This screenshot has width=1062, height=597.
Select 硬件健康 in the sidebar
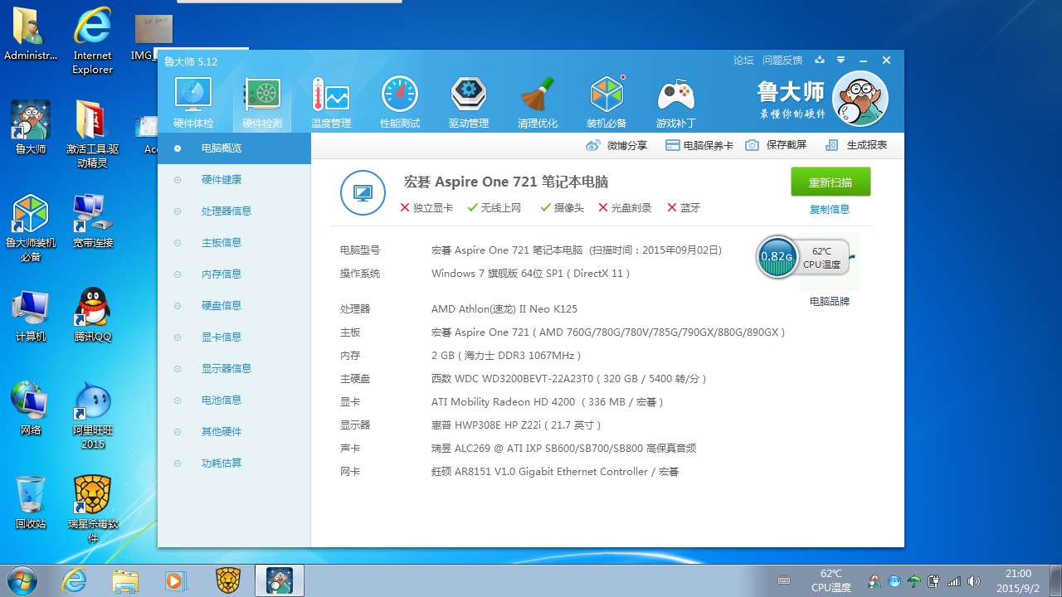(234, 180)
